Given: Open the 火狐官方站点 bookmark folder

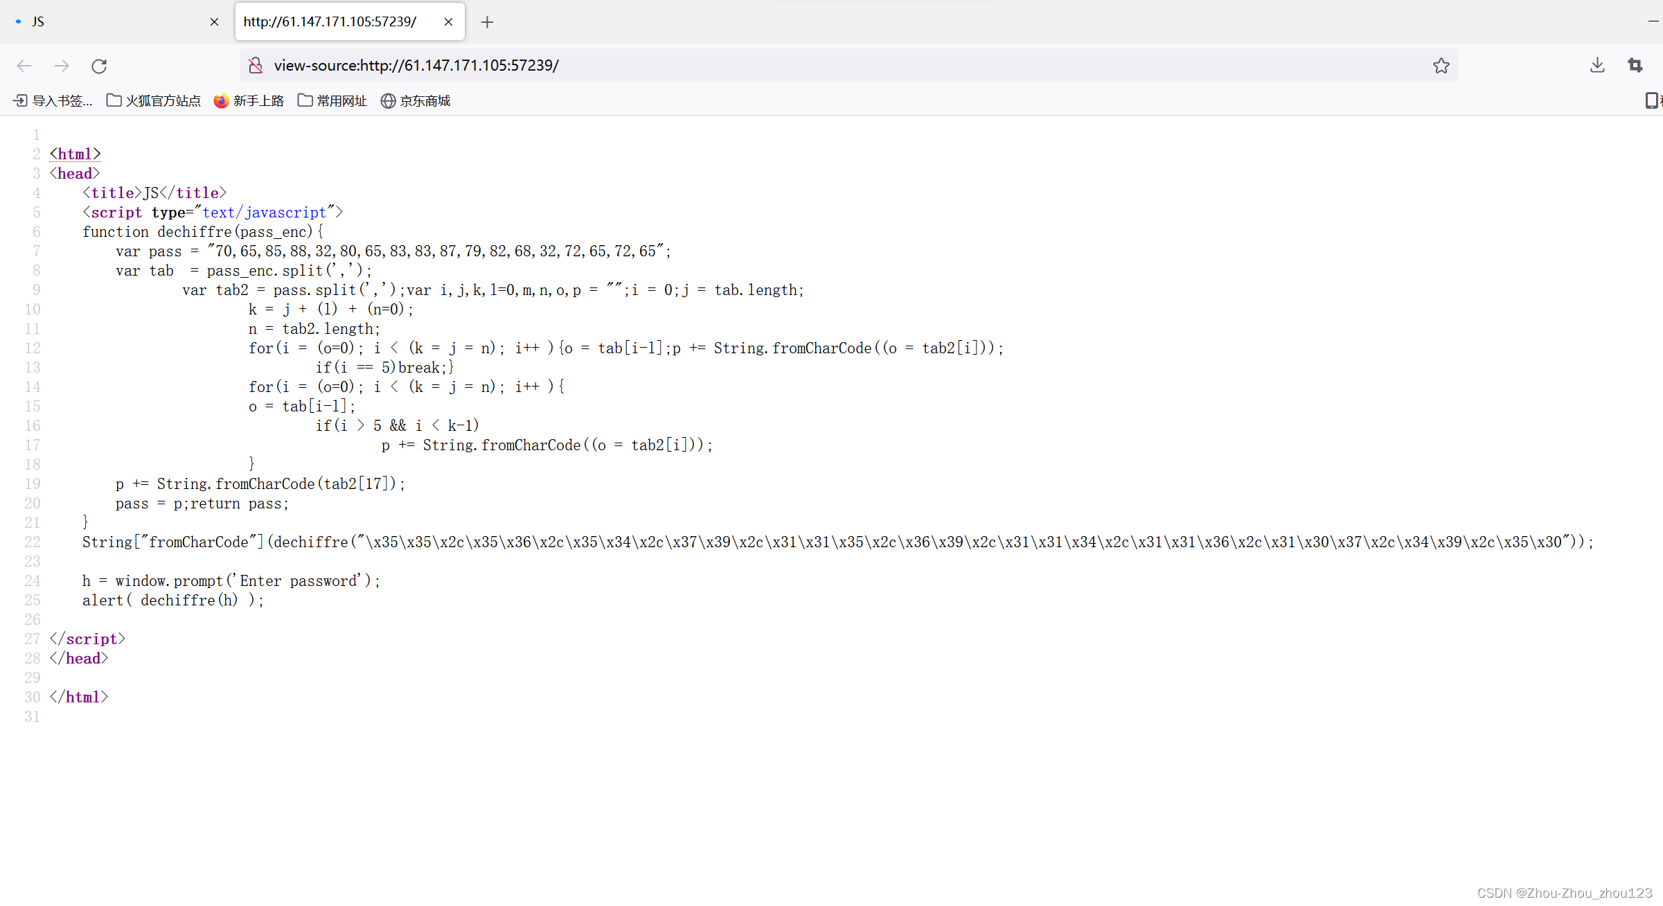Looking at the screenshot, I should click(x=153, y=101).
